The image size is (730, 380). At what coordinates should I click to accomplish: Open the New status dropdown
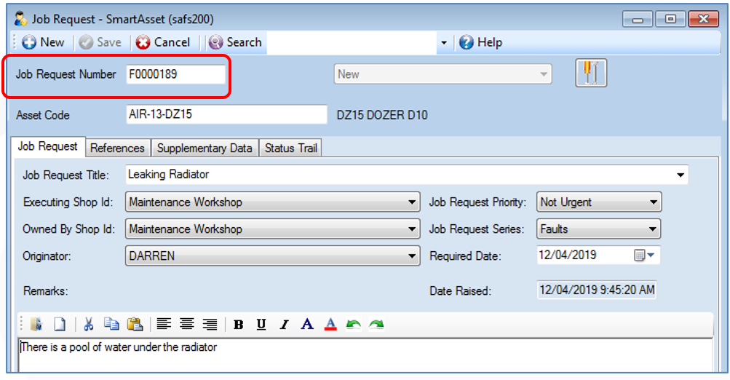(x=443, y=74)
